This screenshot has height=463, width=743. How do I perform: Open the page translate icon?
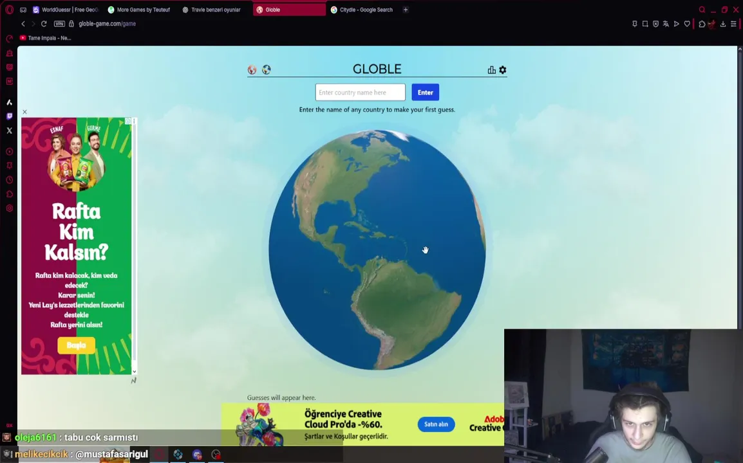(x=666, y=24)
